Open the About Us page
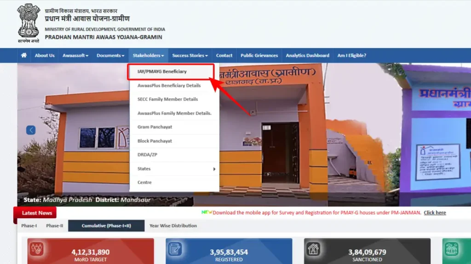Screen dimensions: 471x264 pos(45,55)
